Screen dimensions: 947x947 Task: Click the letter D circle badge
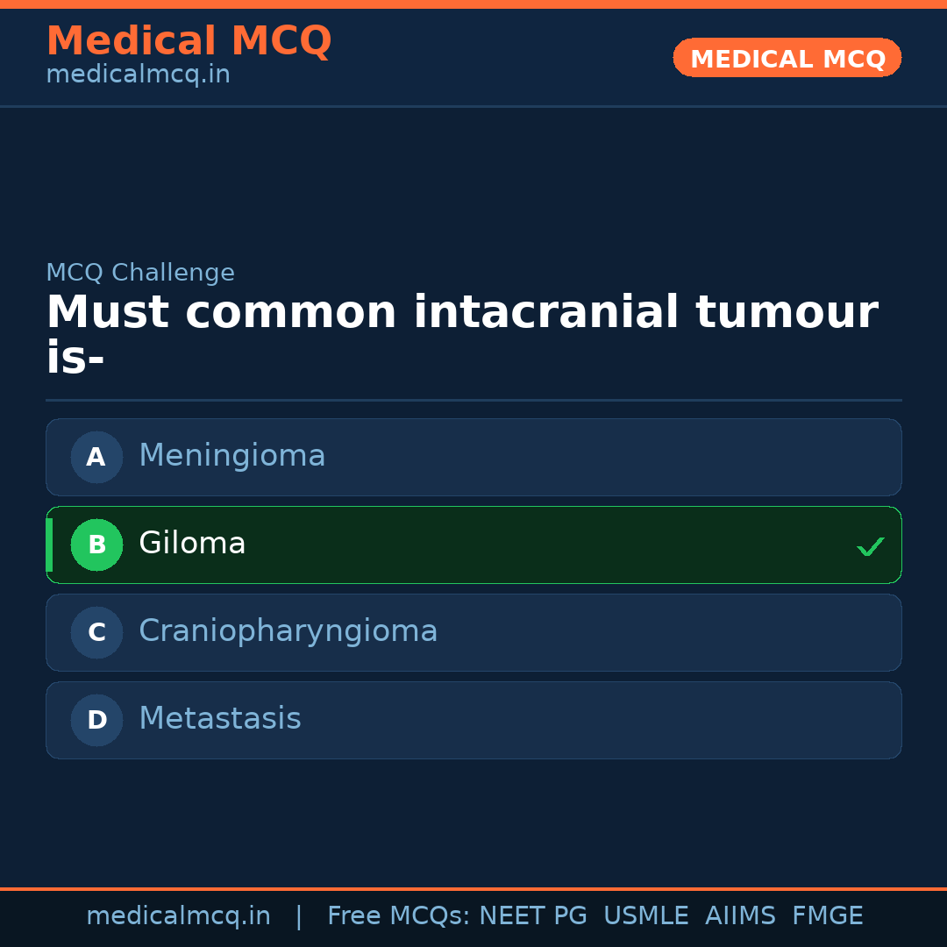click(96, 720)
